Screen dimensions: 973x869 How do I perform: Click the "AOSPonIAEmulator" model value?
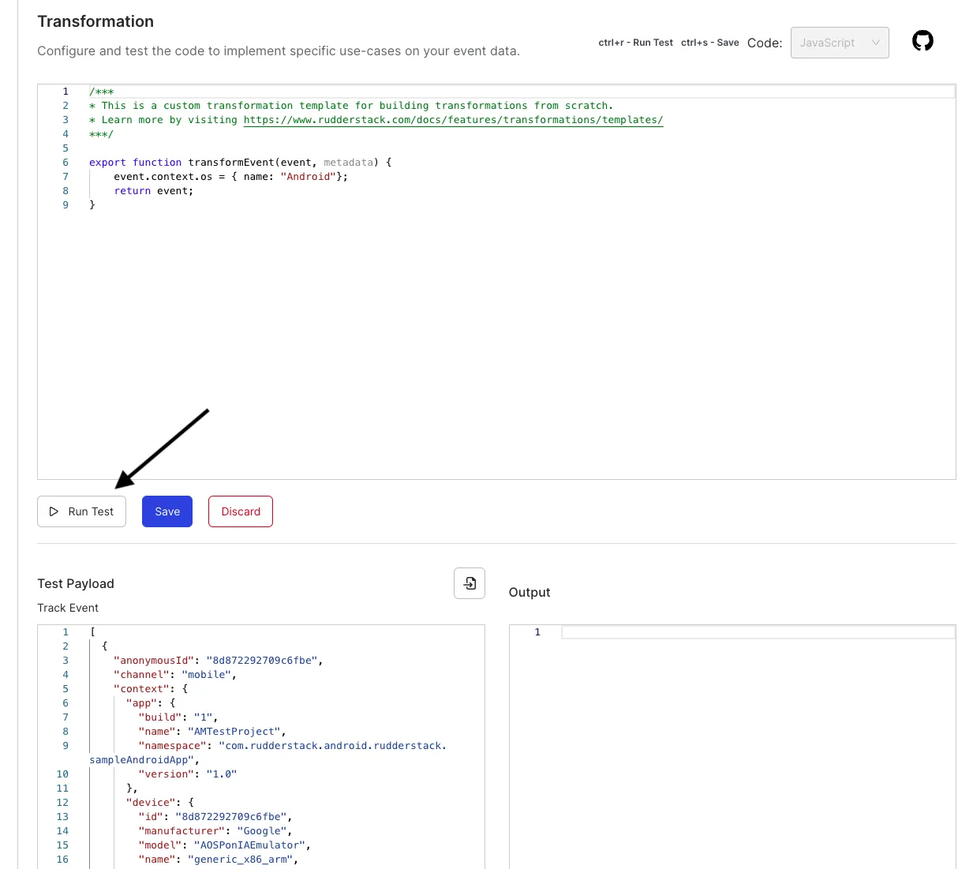(250, 845)
